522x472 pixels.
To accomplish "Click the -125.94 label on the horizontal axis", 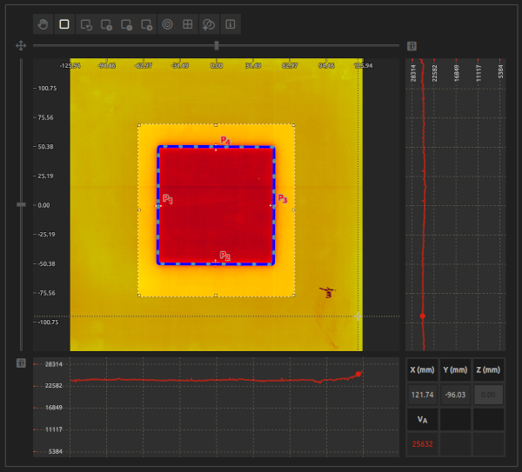I will [70, 65].
